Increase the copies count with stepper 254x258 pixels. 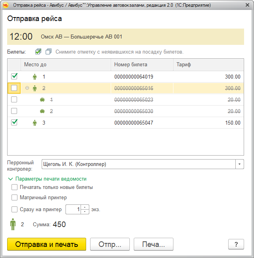coord(85,207)
